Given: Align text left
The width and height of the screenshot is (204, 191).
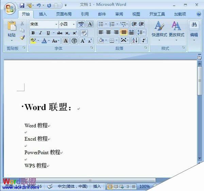Looking at the screenshot, I should click(x=101, y=32).
